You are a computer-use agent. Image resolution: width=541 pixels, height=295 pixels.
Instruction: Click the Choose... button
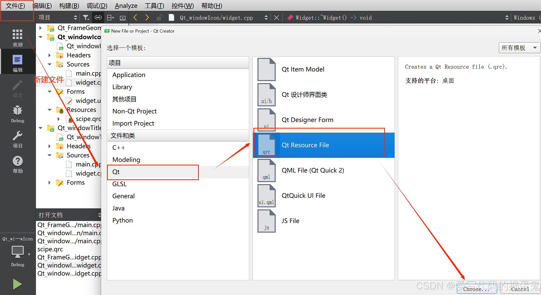[x=477, y=289]
